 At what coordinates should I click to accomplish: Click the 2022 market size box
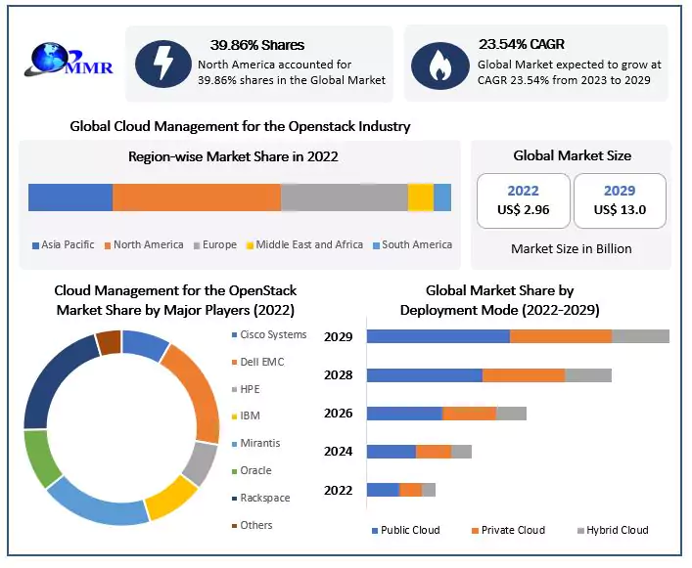point(523,200)
